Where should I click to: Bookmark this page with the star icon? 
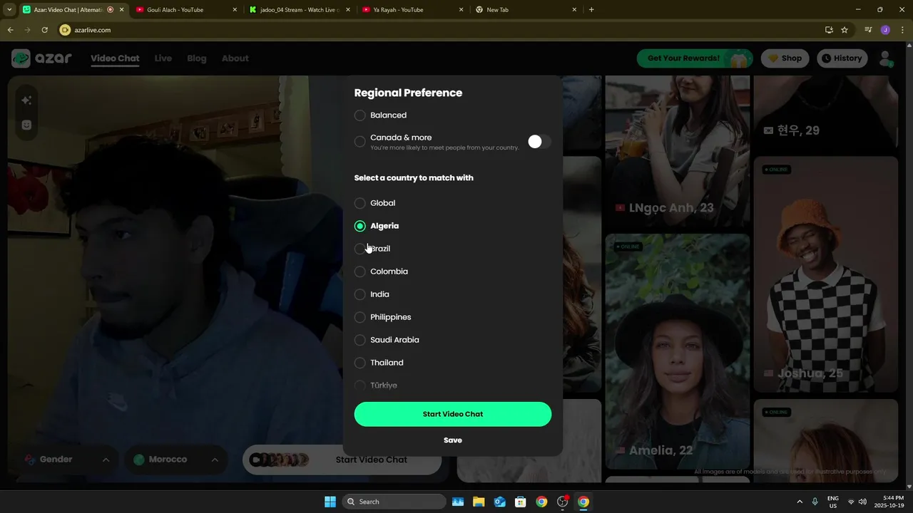(x=845, y=30)
